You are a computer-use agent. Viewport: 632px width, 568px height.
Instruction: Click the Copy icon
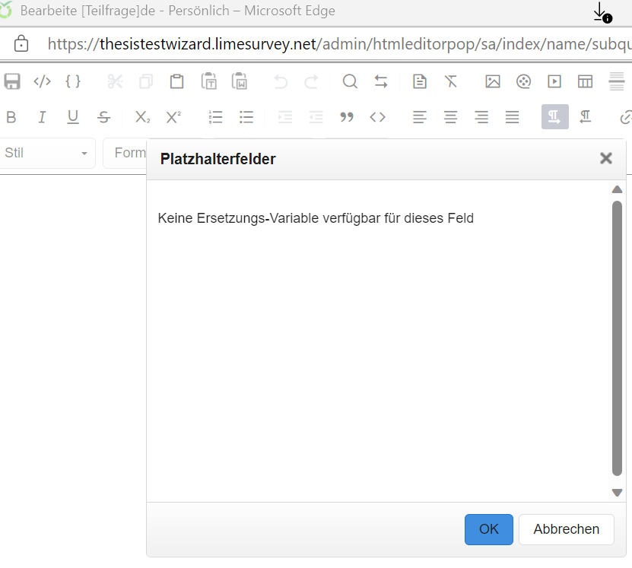click(x=146, y=82)
